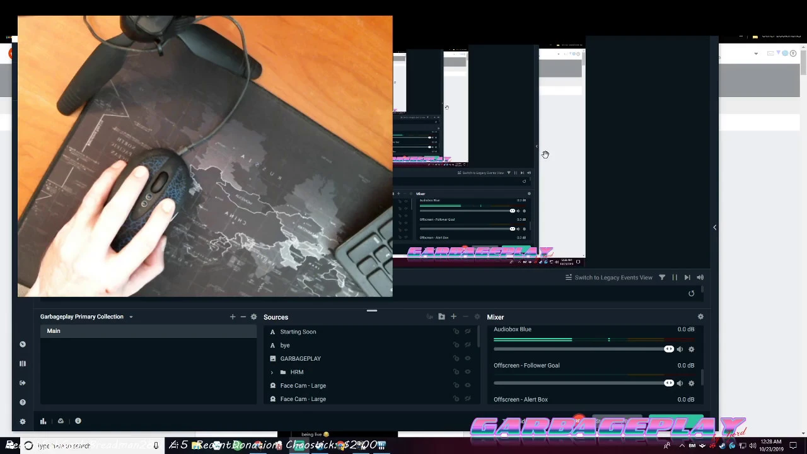Open the dashboard icon in bottom bar
The height and width of the screenshot is (454, 807).
[x=61, y=421]
